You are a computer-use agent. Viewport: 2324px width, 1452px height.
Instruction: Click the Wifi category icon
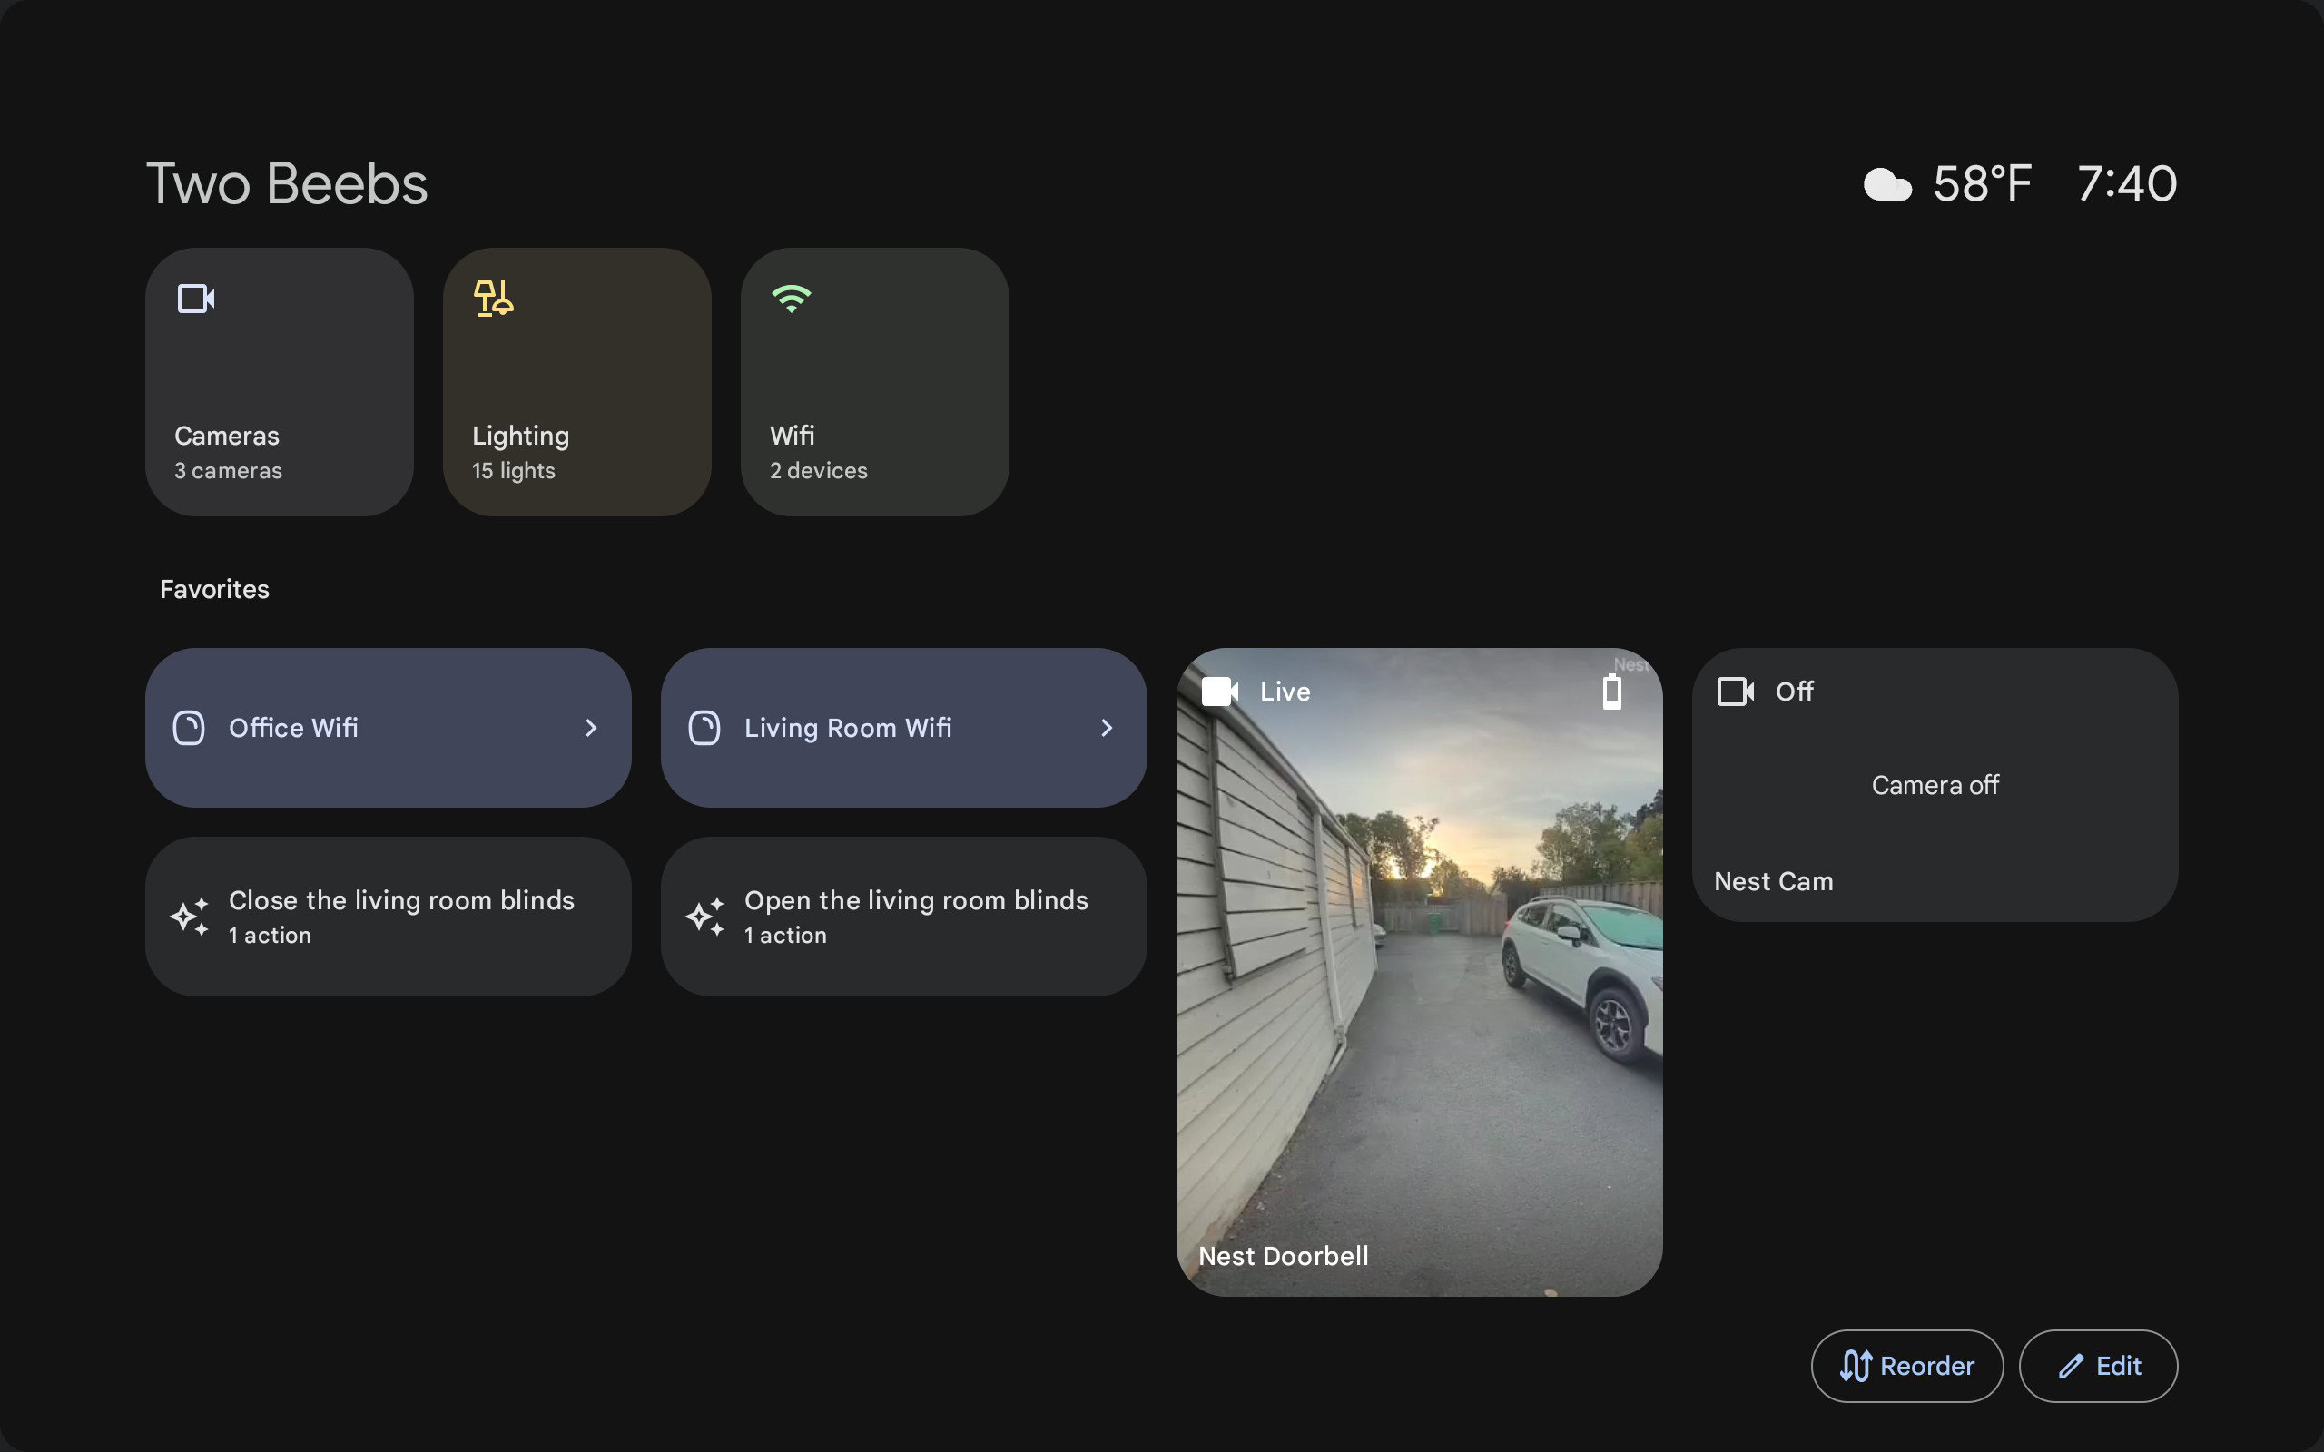[790, 298]
